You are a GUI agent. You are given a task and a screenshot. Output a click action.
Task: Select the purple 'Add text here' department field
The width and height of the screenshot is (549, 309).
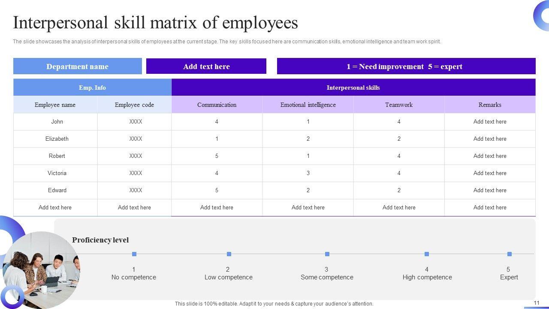coord(206,67)
